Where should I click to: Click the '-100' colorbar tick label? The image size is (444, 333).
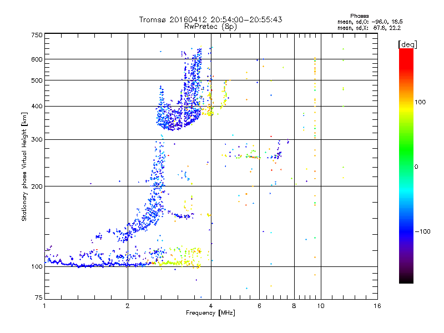[x=422, y=231]
